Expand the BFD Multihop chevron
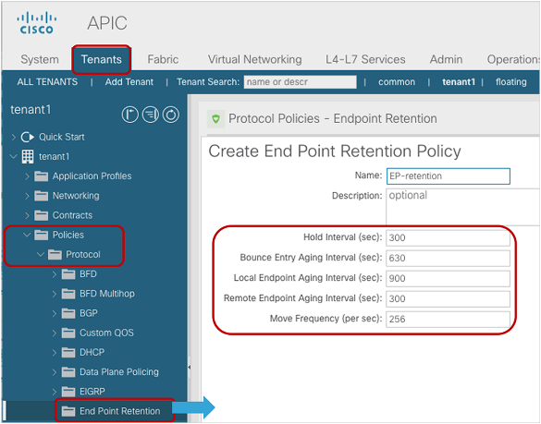 click(55, 295)
